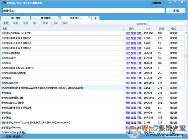Select the 全部 filter
The height and width of the screenshot is (139, 188).
[6, 23]
